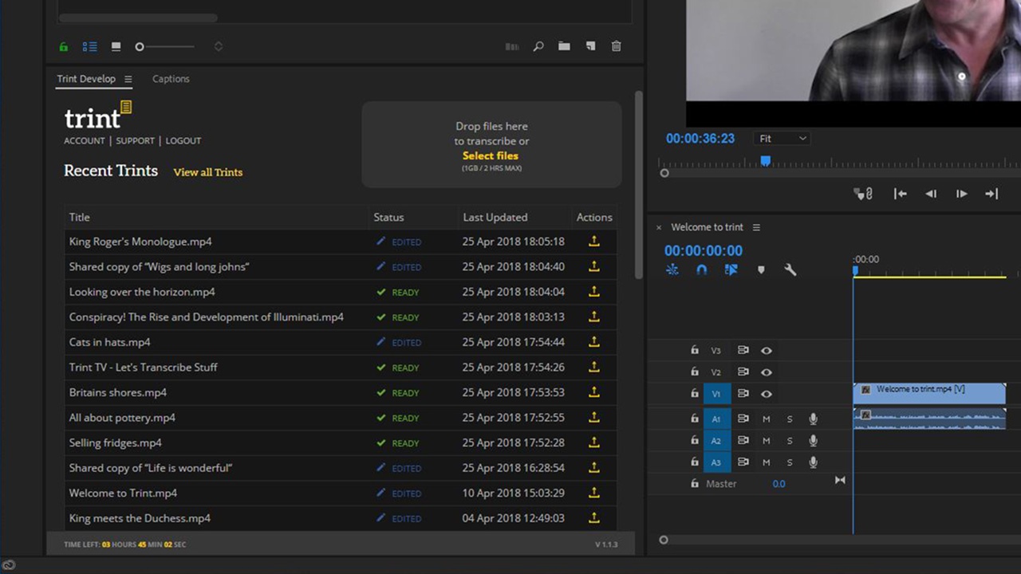
Task: Select the Welcome to trint sequence tab
Action: tap(707, 227)
